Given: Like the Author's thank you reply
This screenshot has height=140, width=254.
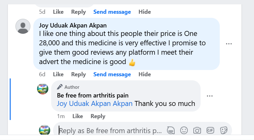Looking at the screenshot, I should click(78, 116).
